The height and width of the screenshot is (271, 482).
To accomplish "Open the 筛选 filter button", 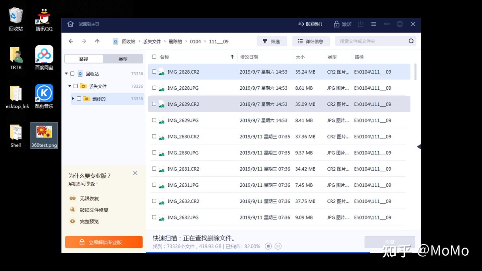I will (272, 41).
